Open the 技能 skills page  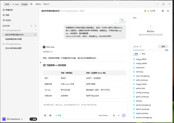pos(6,15)
